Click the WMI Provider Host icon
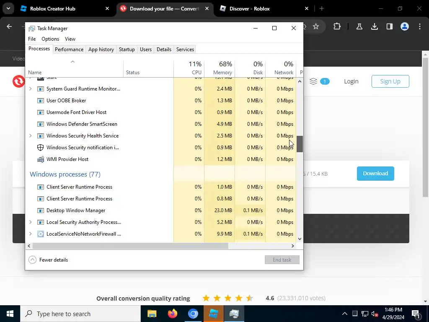Image resolution: width=429 pixels, height=322 pixels. [x=41, y=159]
